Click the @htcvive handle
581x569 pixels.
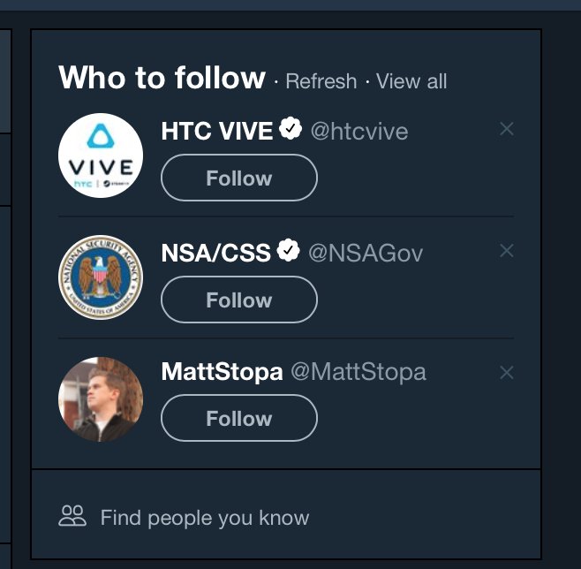tap(358, 132)
